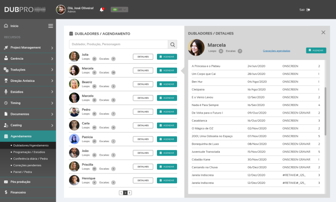
Task: Expand the Direção Artística submenu arrow
Action: pyautogui.click(x=52, y=81)
